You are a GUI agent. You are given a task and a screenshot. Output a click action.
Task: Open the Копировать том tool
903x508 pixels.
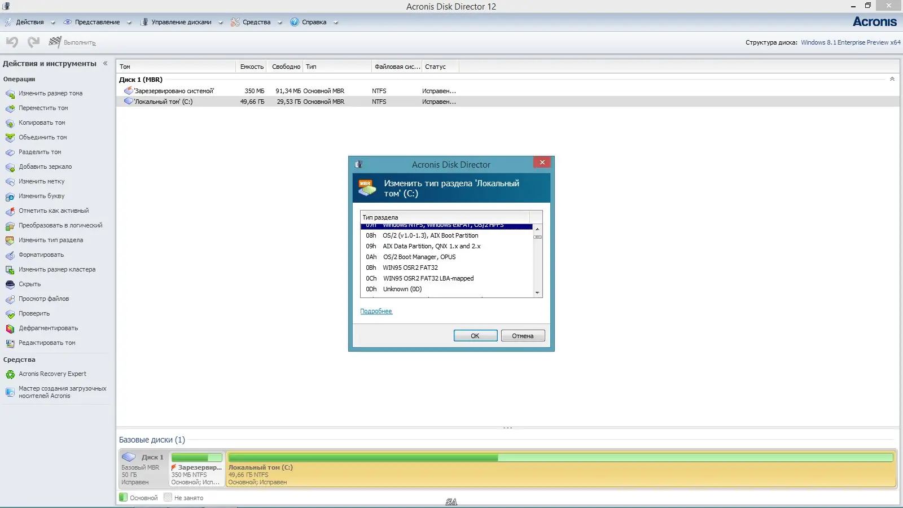click(42, 122)
